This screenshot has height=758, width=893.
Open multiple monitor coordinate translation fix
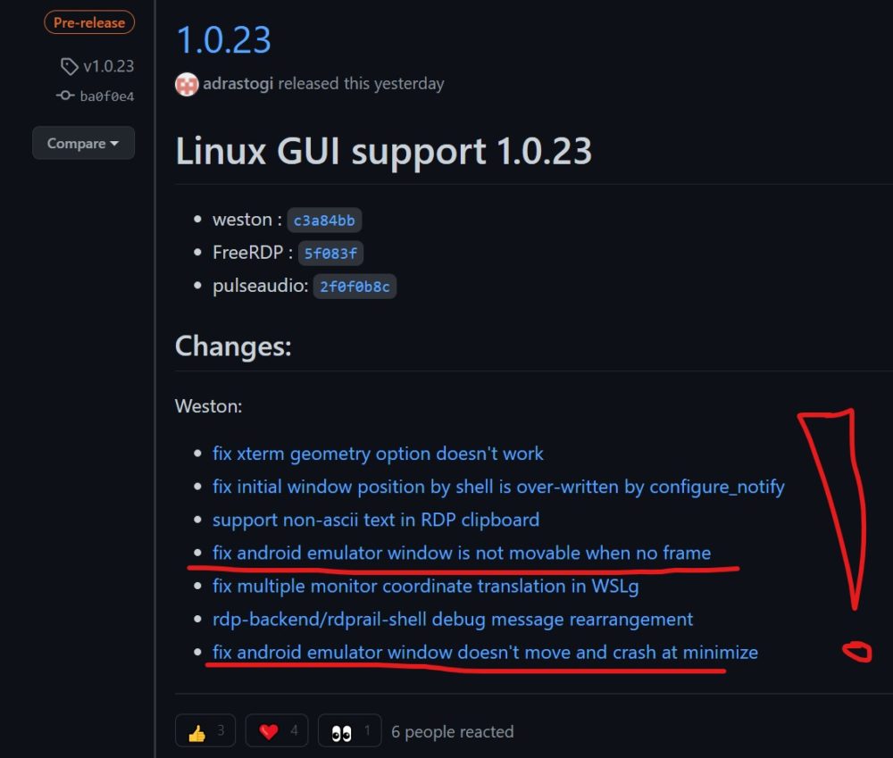[425, 586]
